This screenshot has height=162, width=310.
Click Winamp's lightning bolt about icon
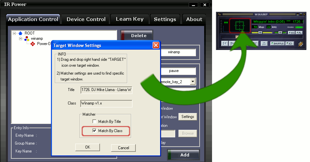click(301, 44)
